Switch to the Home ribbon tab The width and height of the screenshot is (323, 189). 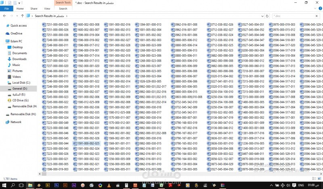(x=20, y=8)
